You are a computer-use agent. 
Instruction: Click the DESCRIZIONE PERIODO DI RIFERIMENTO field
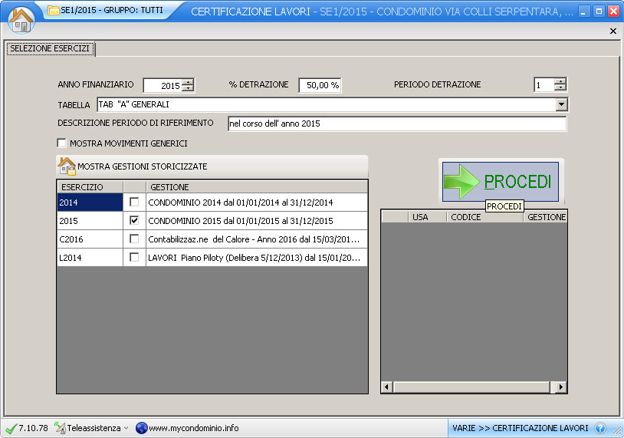click(x=396, y=123)
